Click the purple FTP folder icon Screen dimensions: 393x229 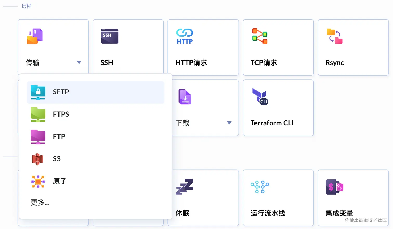(x=38, y=137)
